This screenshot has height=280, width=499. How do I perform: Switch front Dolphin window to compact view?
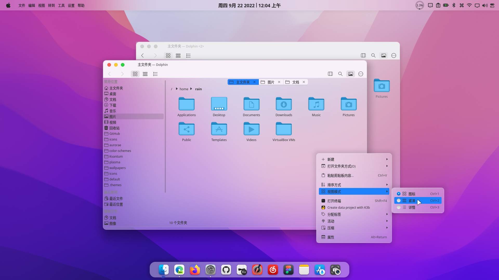pos(145,74)
